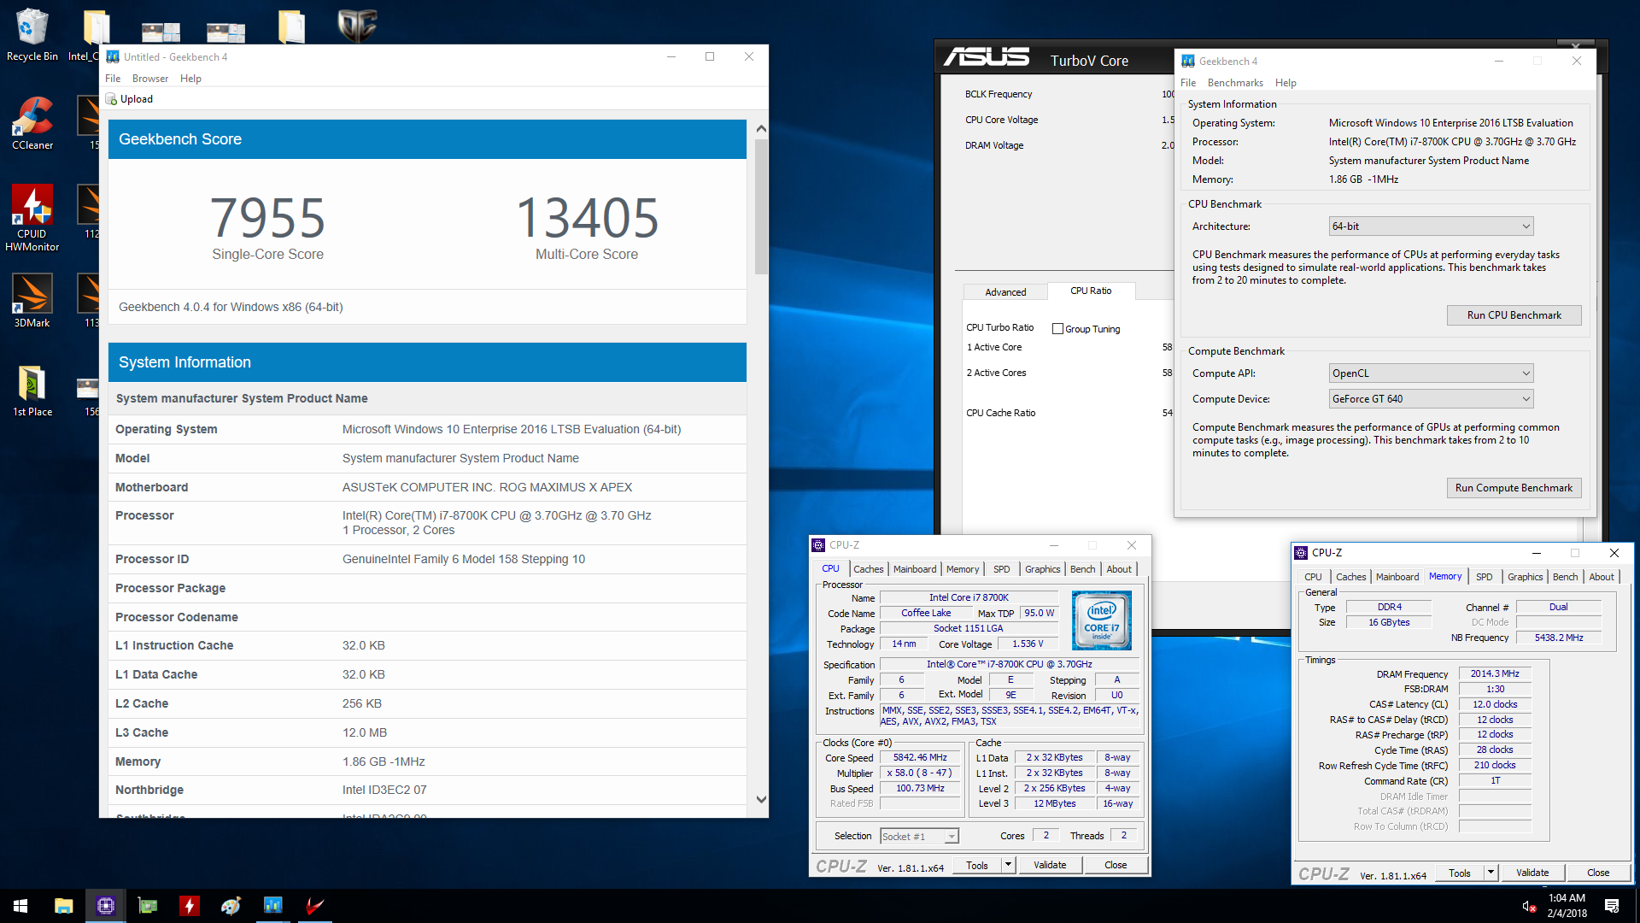Open the Socket #1 selection dropdown
The height and width of the screenshot is (923, 1640).
tap(919, 837)
